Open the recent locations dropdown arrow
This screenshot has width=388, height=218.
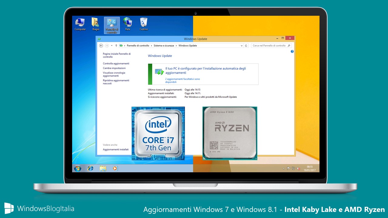112,46
